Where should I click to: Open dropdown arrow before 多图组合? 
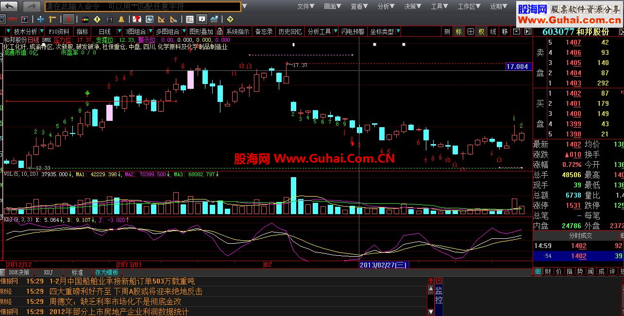tap(151, 32)
